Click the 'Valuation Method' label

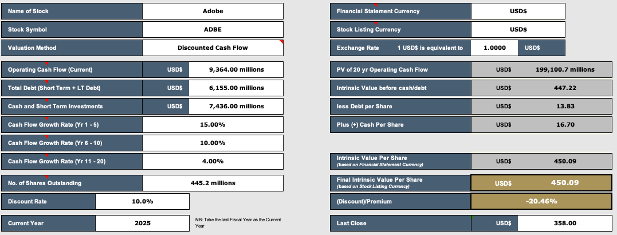(32, 48)
